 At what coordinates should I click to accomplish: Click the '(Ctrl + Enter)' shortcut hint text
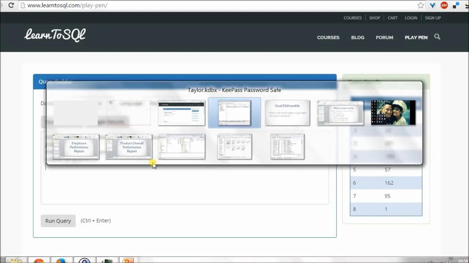tap(96, 220)
